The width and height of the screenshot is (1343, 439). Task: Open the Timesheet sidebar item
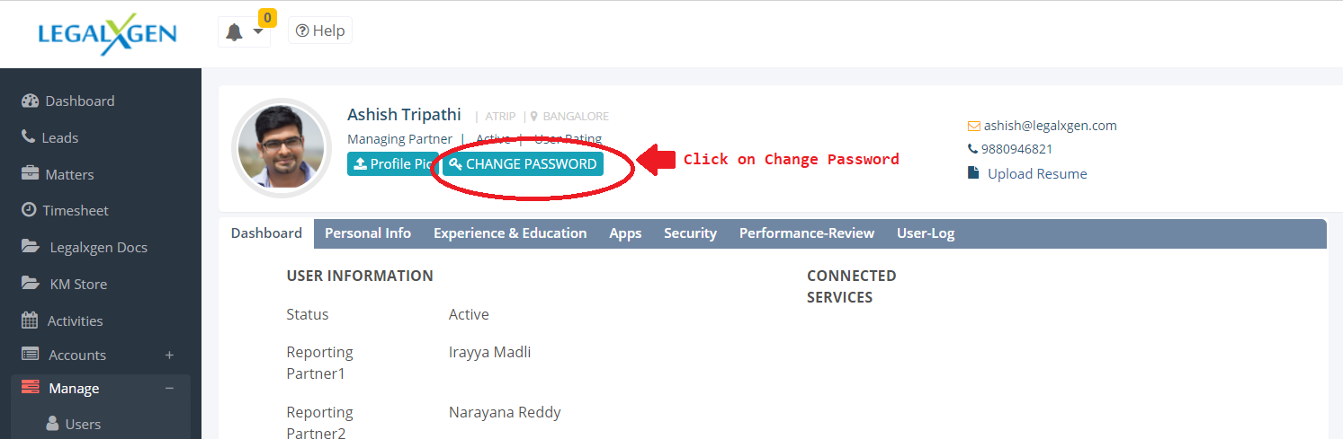(x=75, y=210)
